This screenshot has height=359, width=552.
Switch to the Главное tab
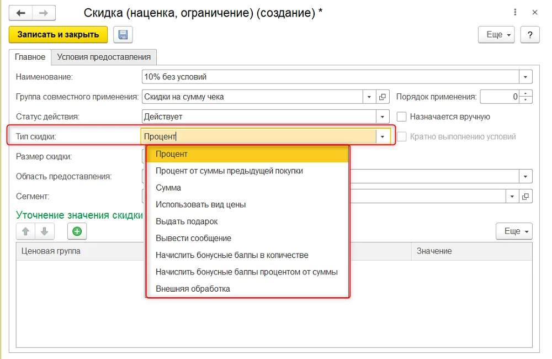(x=30, y=57)
